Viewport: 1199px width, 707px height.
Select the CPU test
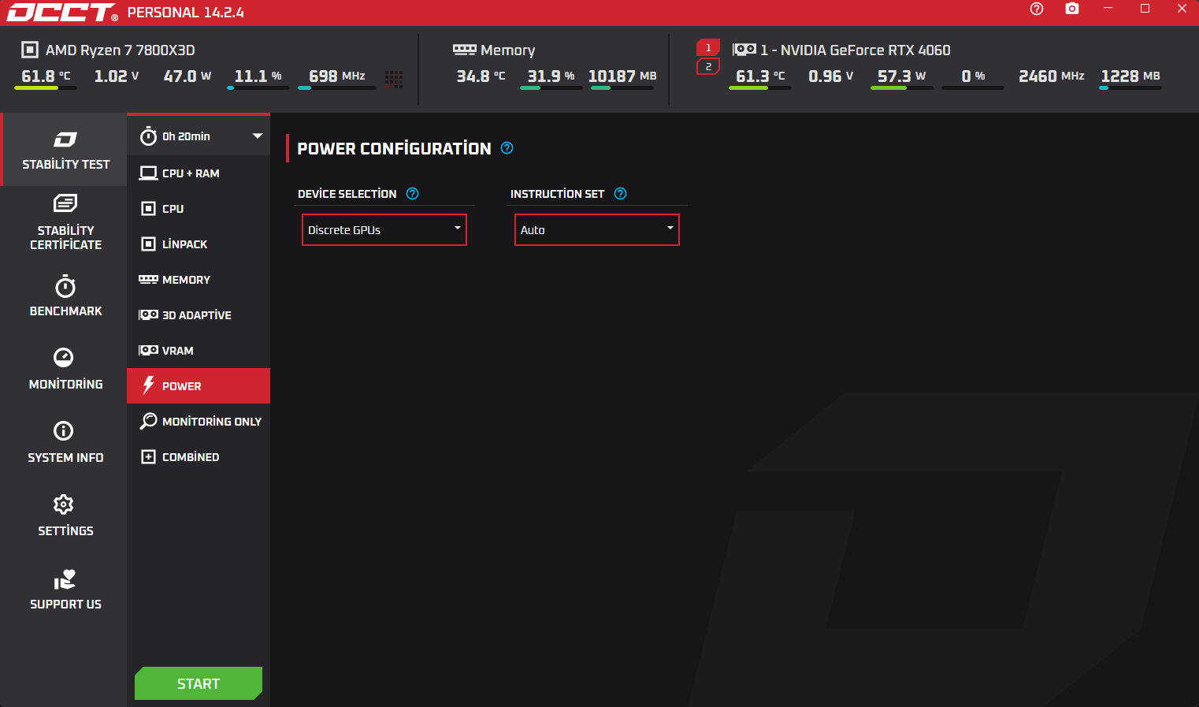pyautogui.click(x=199, y=209)
